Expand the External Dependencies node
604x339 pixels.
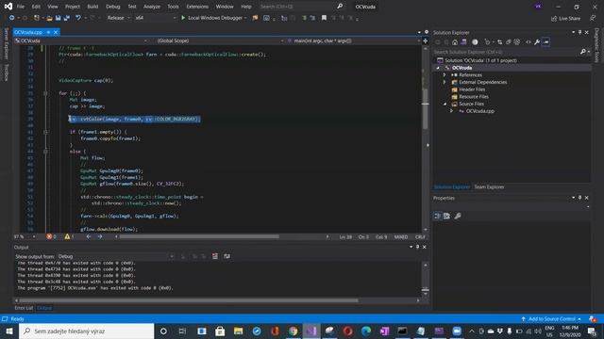[445, 82]
